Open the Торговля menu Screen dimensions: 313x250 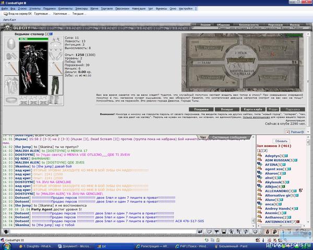click(x=107, y=8)
